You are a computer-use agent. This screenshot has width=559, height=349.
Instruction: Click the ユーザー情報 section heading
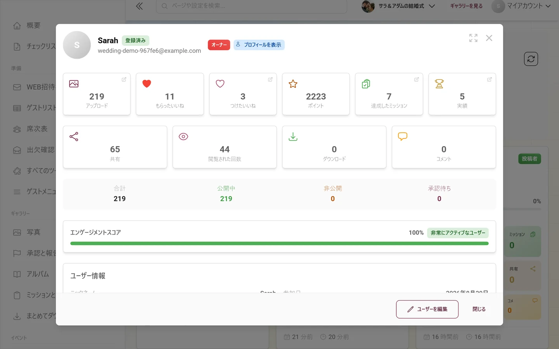coord(88,276)
